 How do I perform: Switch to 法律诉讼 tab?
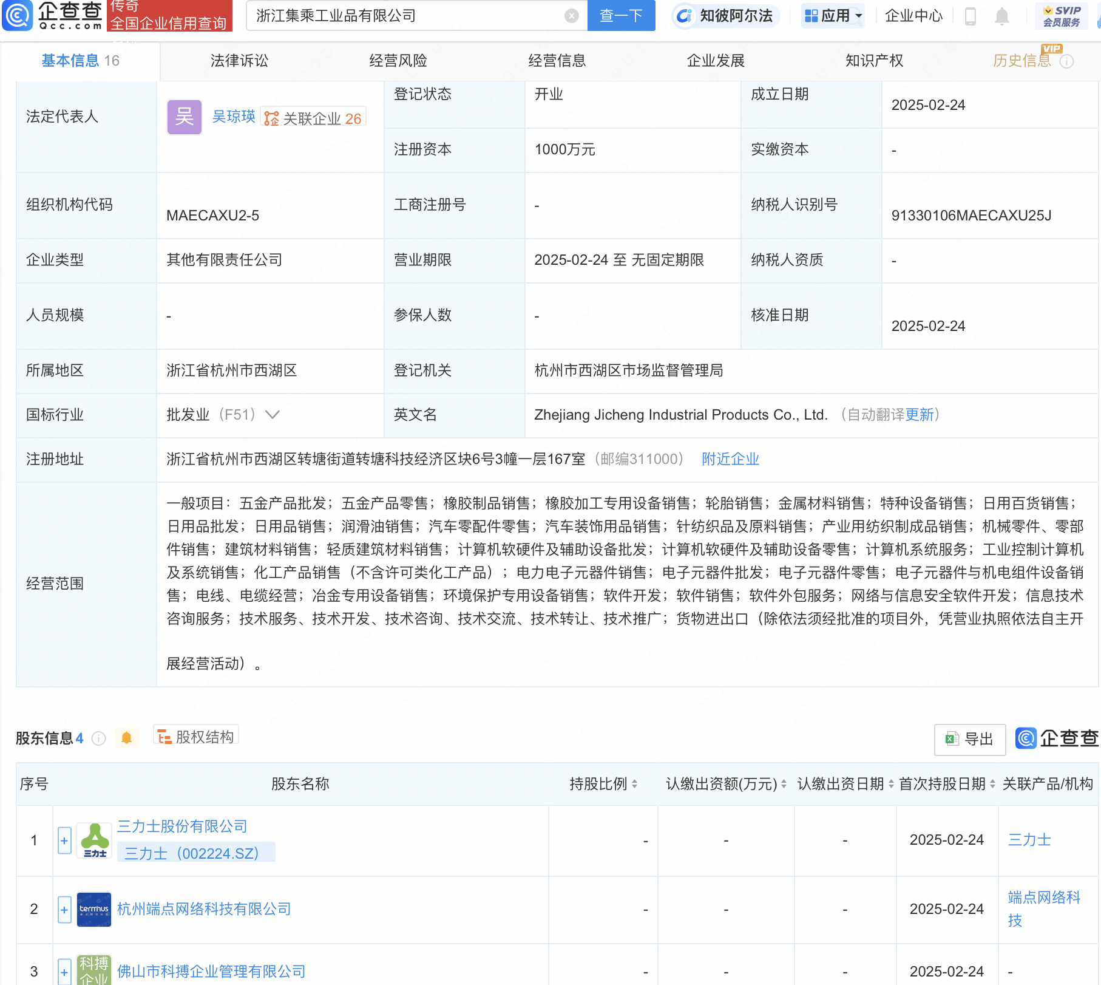click(x=239, y=61)
